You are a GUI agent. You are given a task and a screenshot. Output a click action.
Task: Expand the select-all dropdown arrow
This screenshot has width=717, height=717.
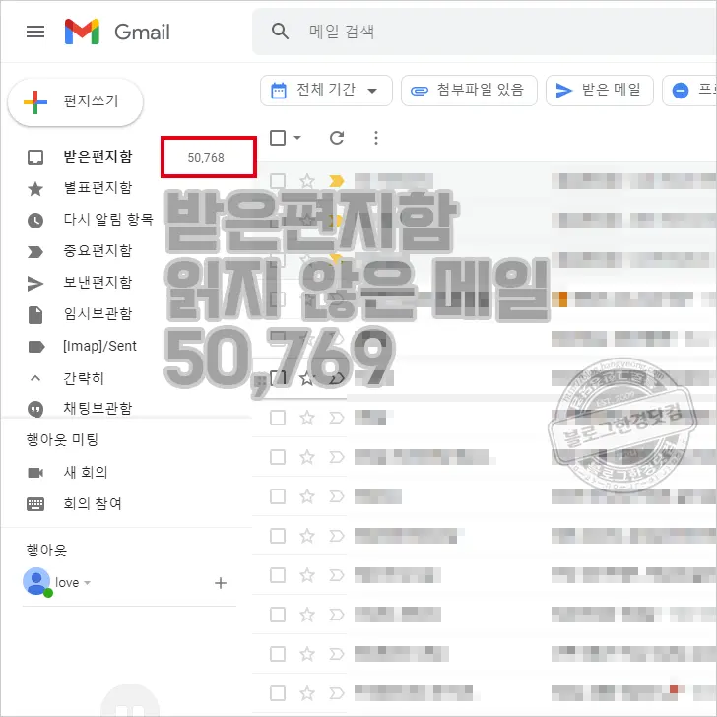297,138
